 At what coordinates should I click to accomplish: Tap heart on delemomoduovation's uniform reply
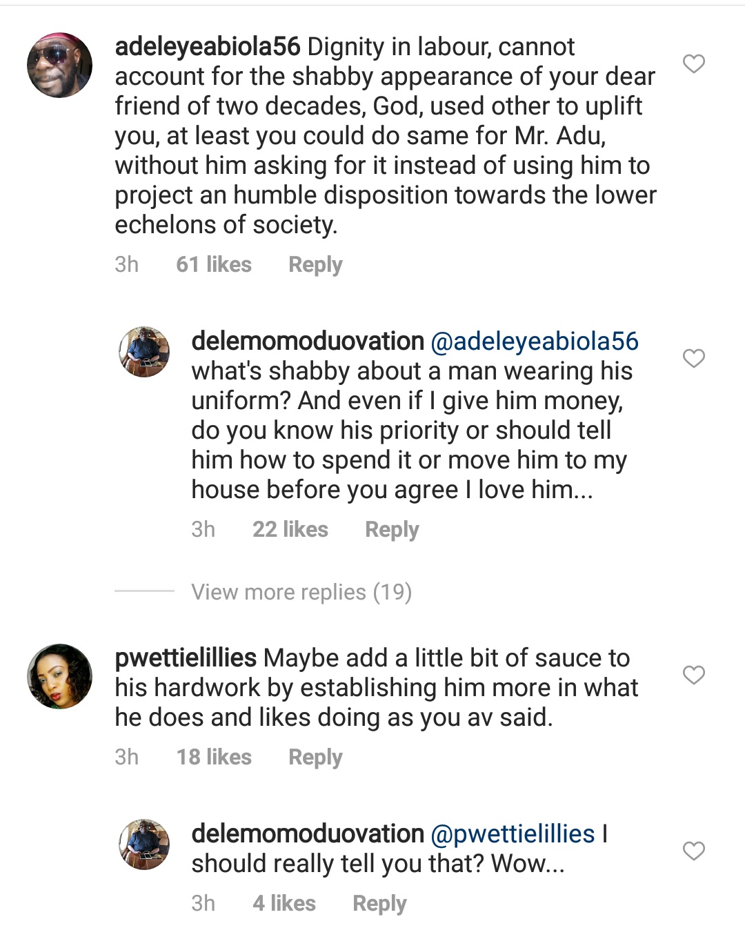[693, 359]
